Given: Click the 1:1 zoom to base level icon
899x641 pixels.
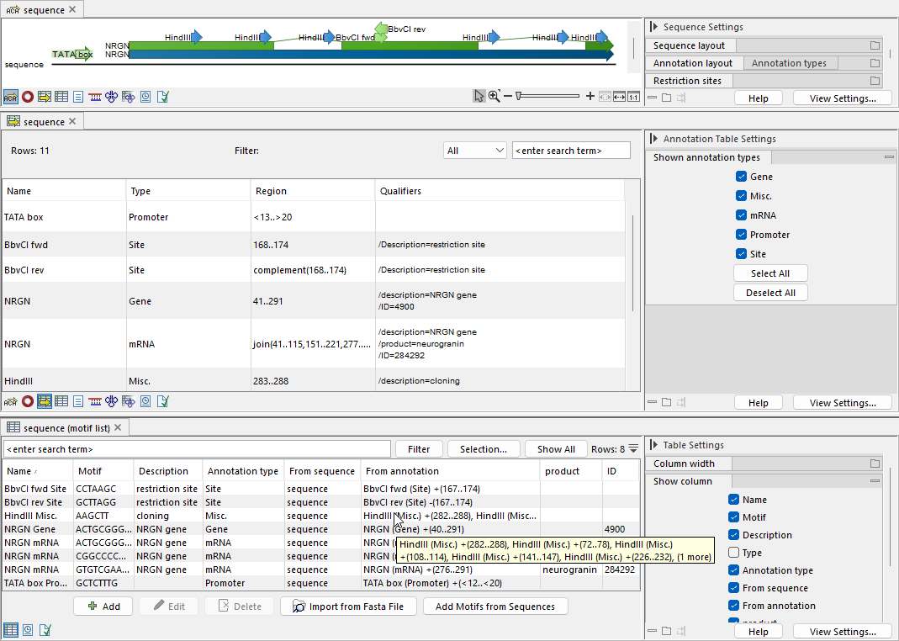Looking at the screenshot, I should pyautogui.click(x=633, y=97).
